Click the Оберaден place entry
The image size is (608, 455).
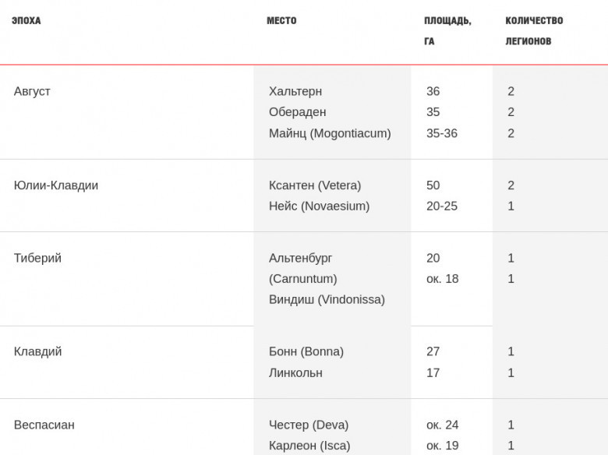click(x=298, y=112)
